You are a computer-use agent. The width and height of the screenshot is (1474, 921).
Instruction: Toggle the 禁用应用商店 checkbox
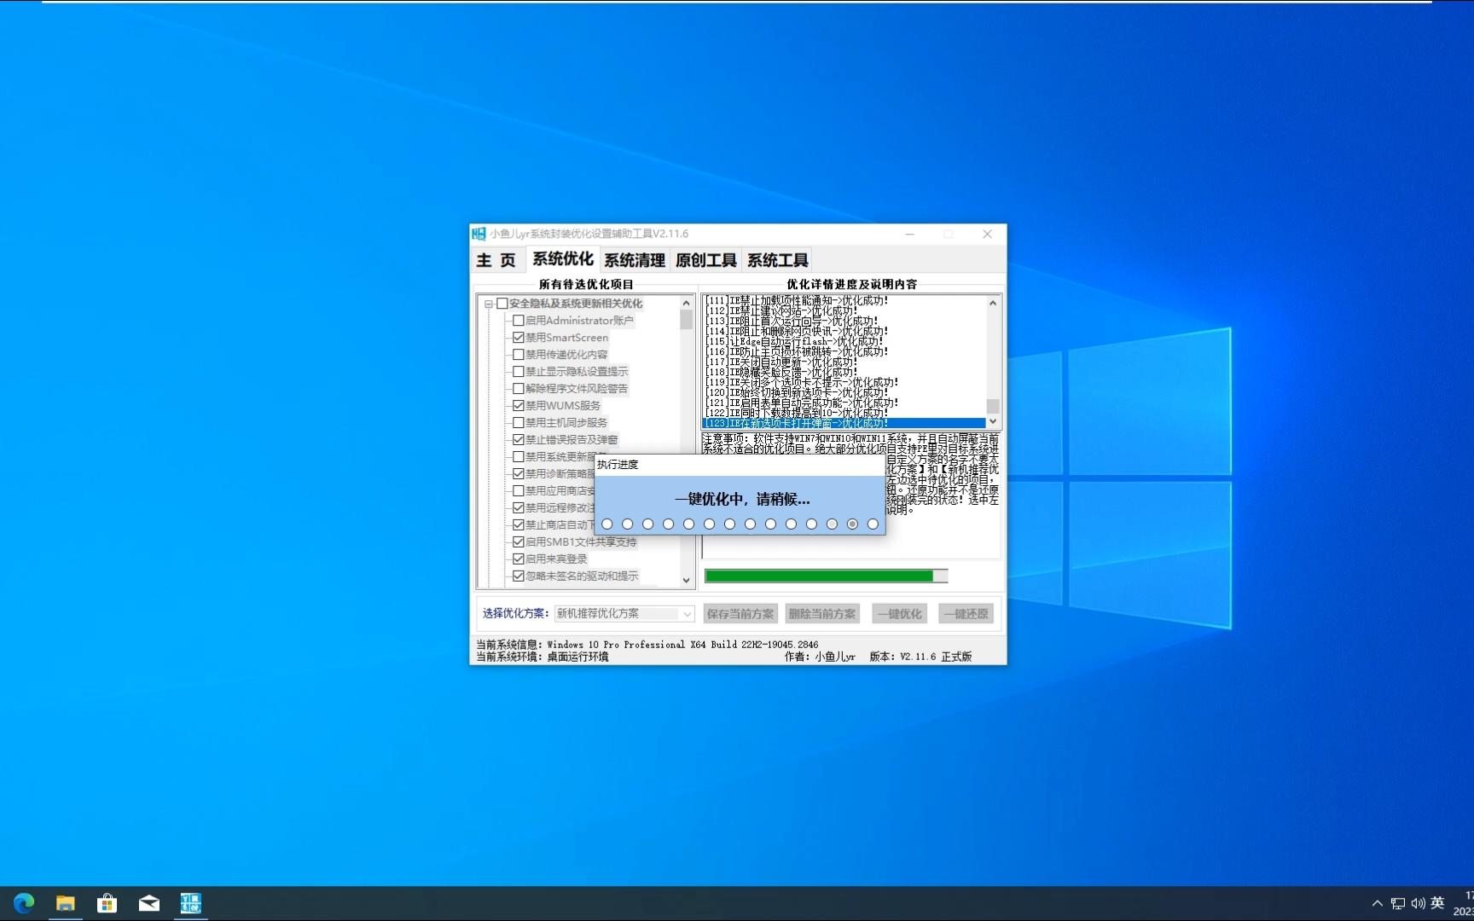[x=518, y=491]
